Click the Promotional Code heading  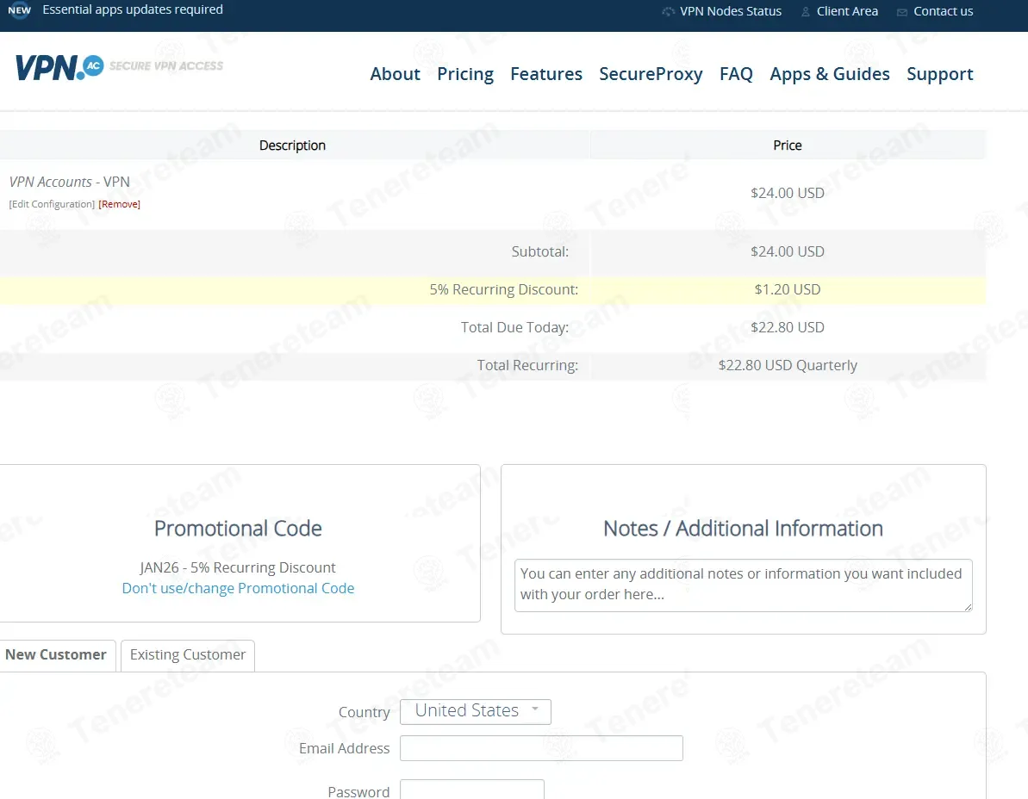(x=238, y=529)
